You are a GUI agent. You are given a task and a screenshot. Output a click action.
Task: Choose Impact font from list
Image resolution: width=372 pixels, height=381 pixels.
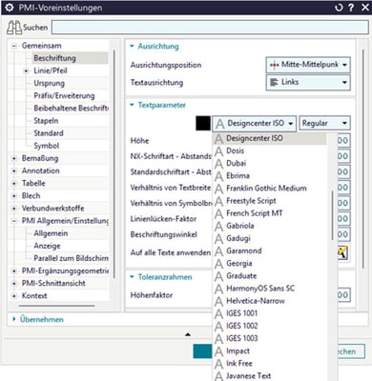pos(270,351)
